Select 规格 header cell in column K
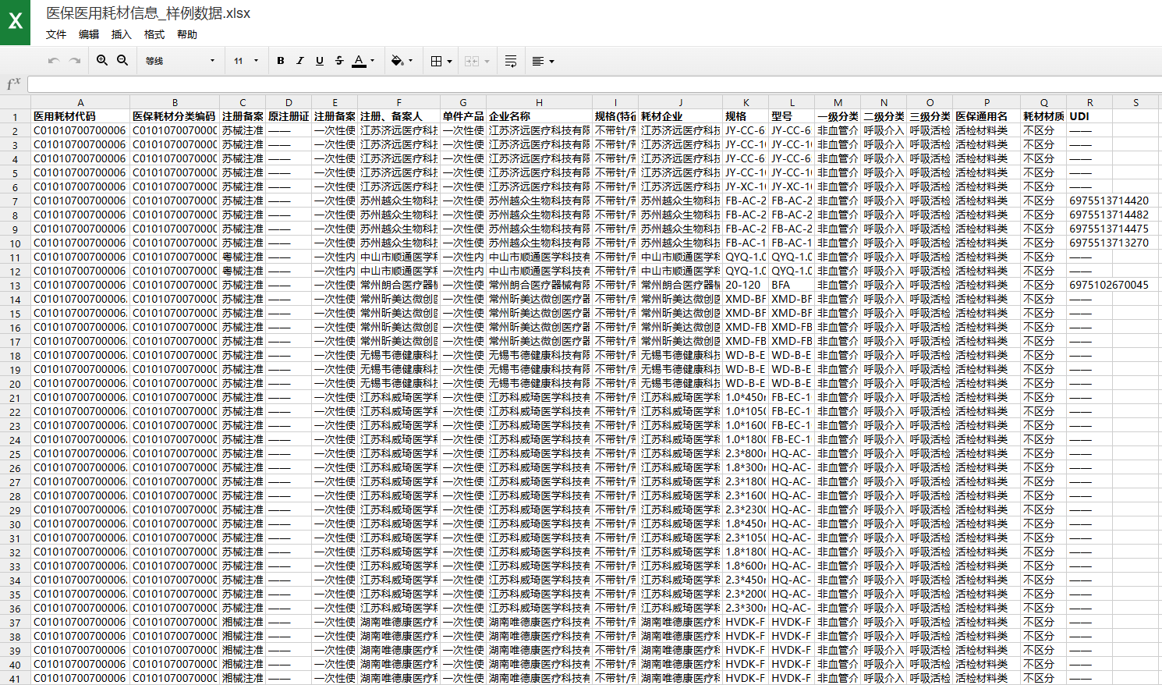This screenshot has width=1162, height=685. pos(746,116)
